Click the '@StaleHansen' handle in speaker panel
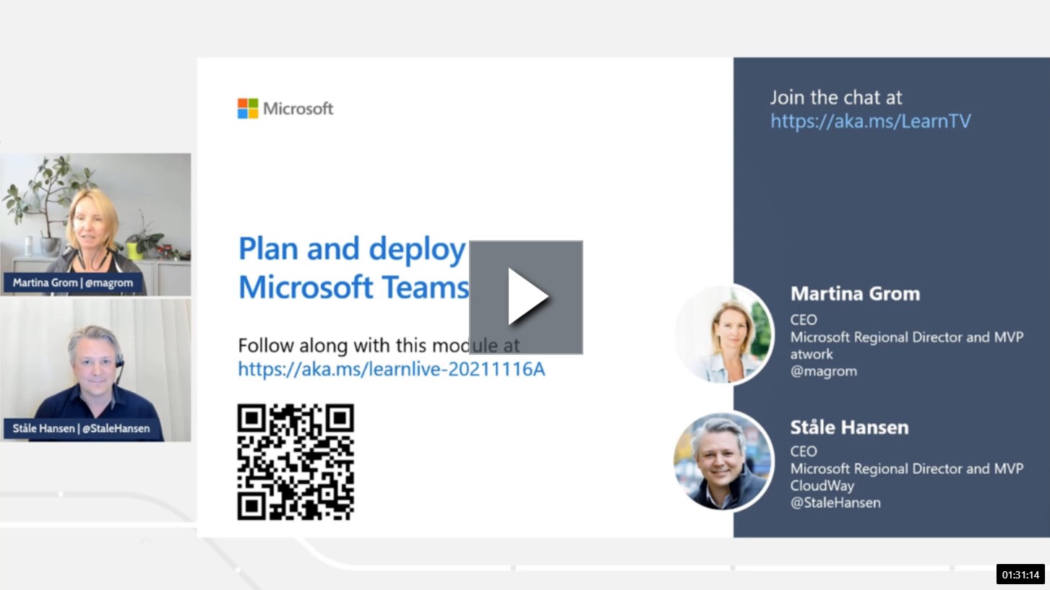 (835, 503)
